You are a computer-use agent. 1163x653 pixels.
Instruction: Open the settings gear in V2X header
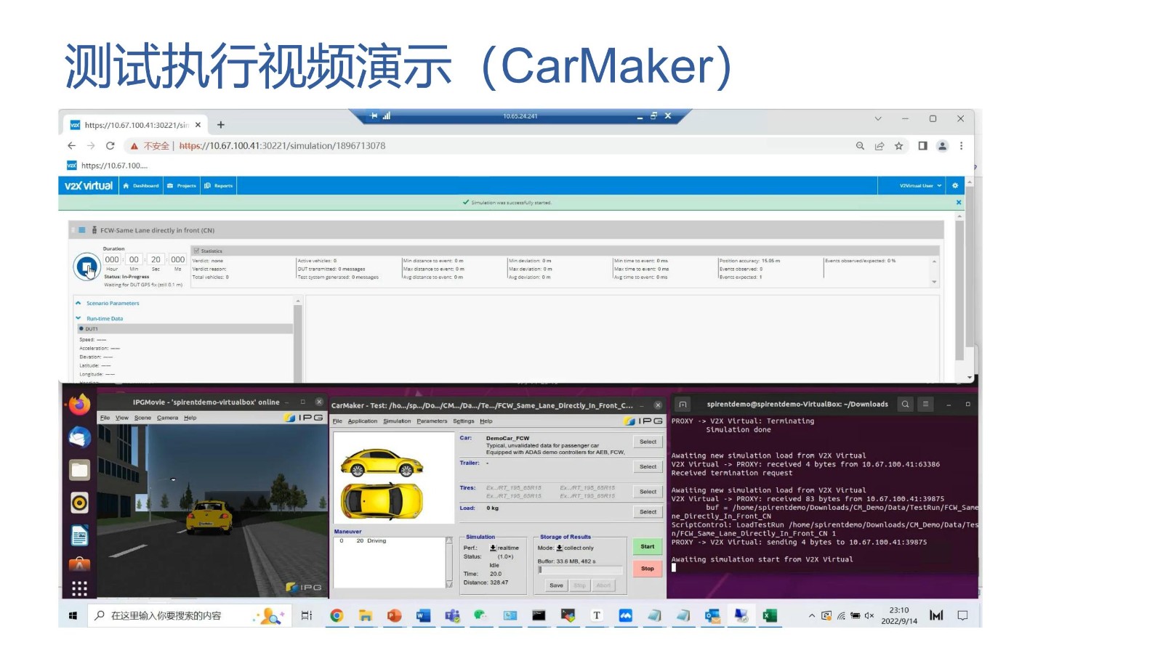955,186
